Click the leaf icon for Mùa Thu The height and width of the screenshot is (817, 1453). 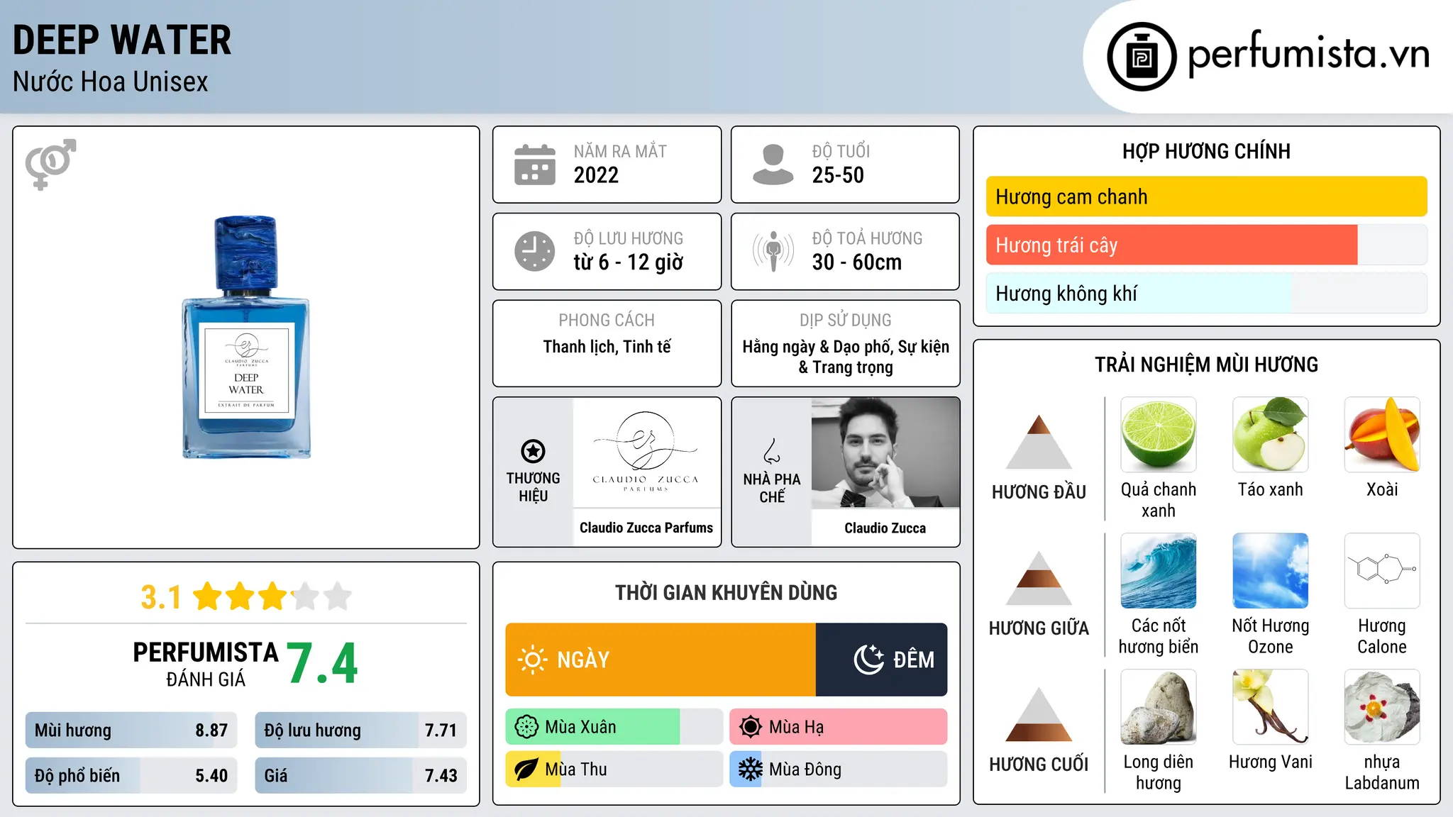(x=526, y=769)
